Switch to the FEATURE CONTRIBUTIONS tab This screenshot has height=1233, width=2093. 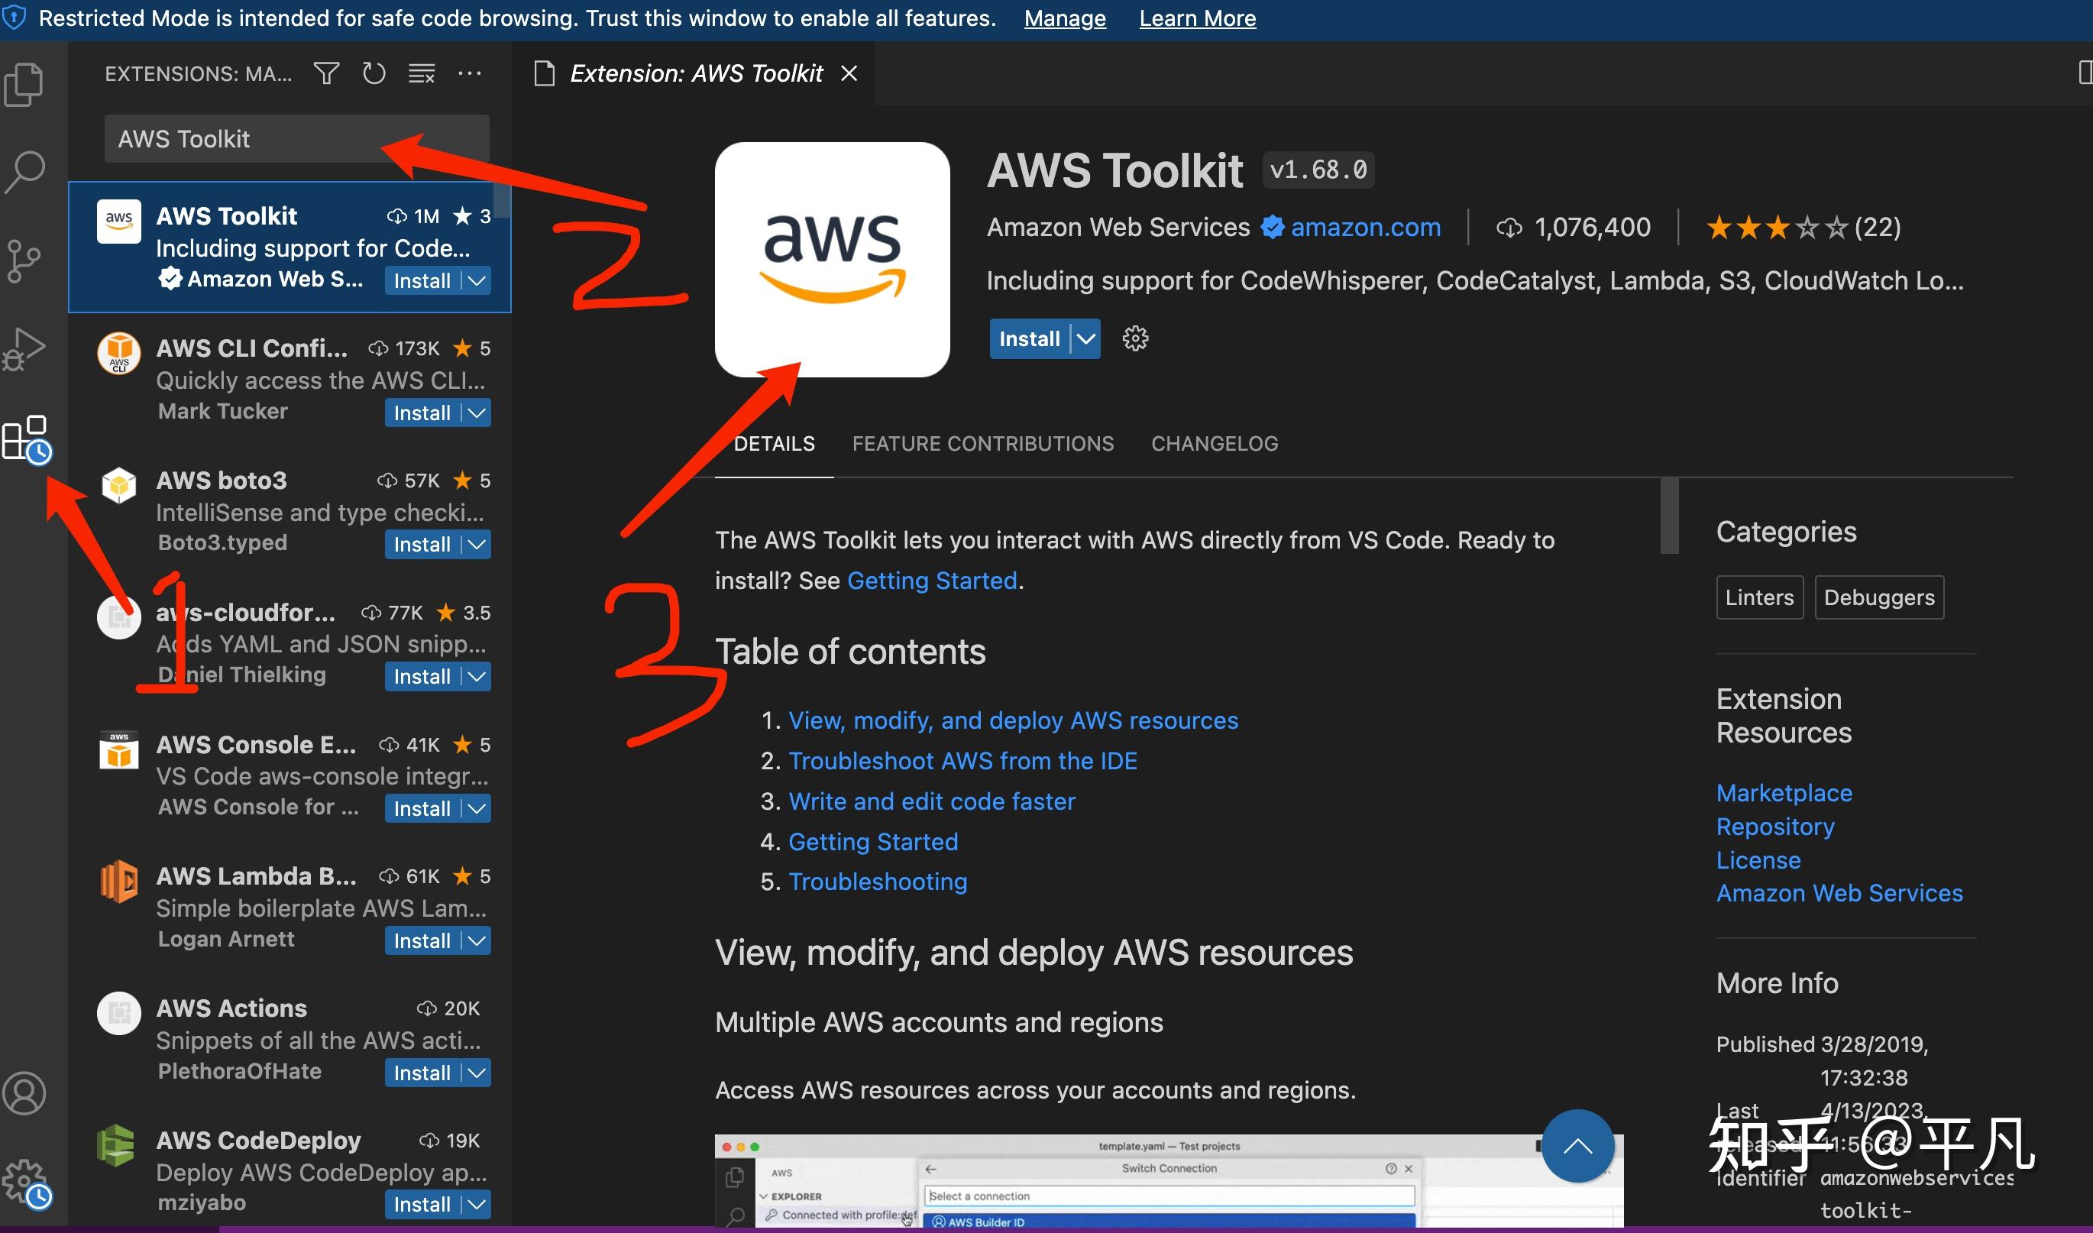tap(982, 444)
